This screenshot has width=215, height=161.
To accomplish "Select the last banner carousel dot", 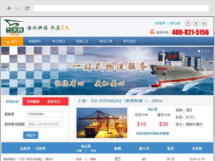I will coord(209,51).
